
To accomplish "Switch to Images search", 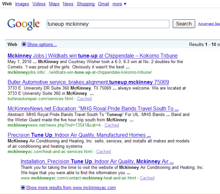I will tap(22, 4).
